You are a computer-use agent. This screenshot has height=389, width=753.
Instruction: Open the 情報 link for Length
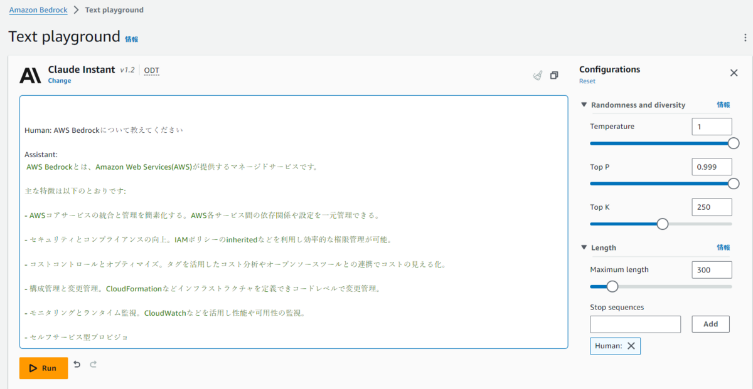[724, 247]
